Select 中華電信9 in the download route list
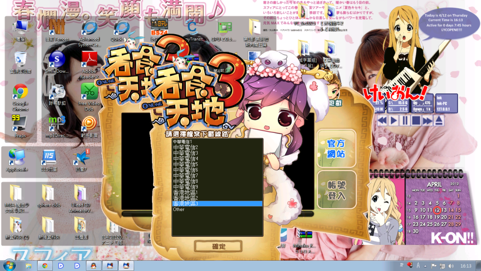481x271 pixels. [x=217, y=187]
